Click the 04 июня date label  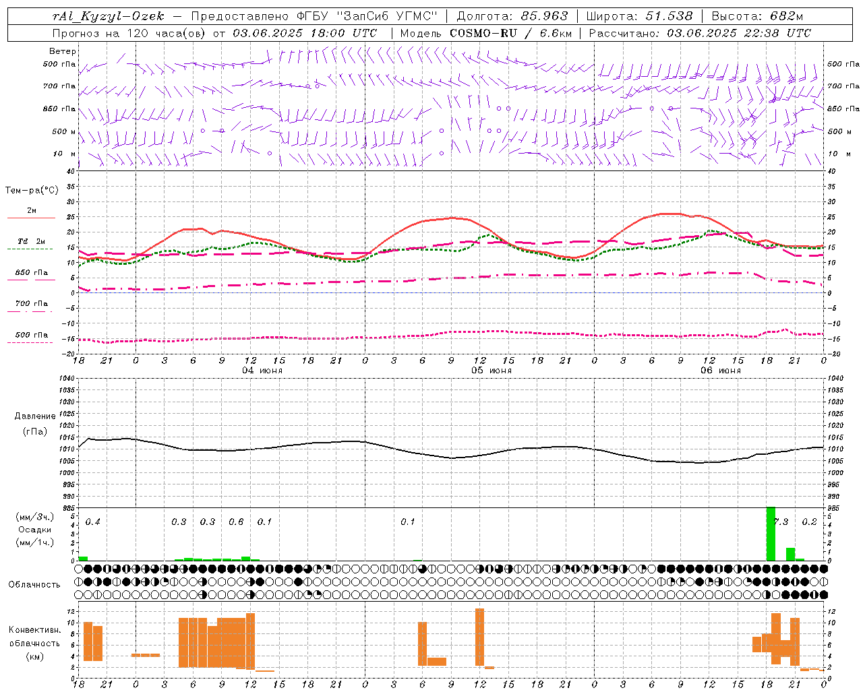pyautogui.click(x=262, y=370)
